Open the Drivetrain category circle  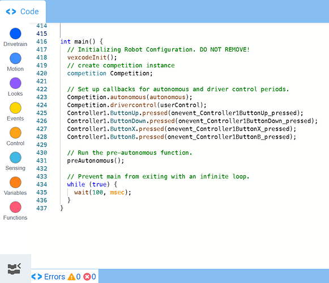point(15,33)
